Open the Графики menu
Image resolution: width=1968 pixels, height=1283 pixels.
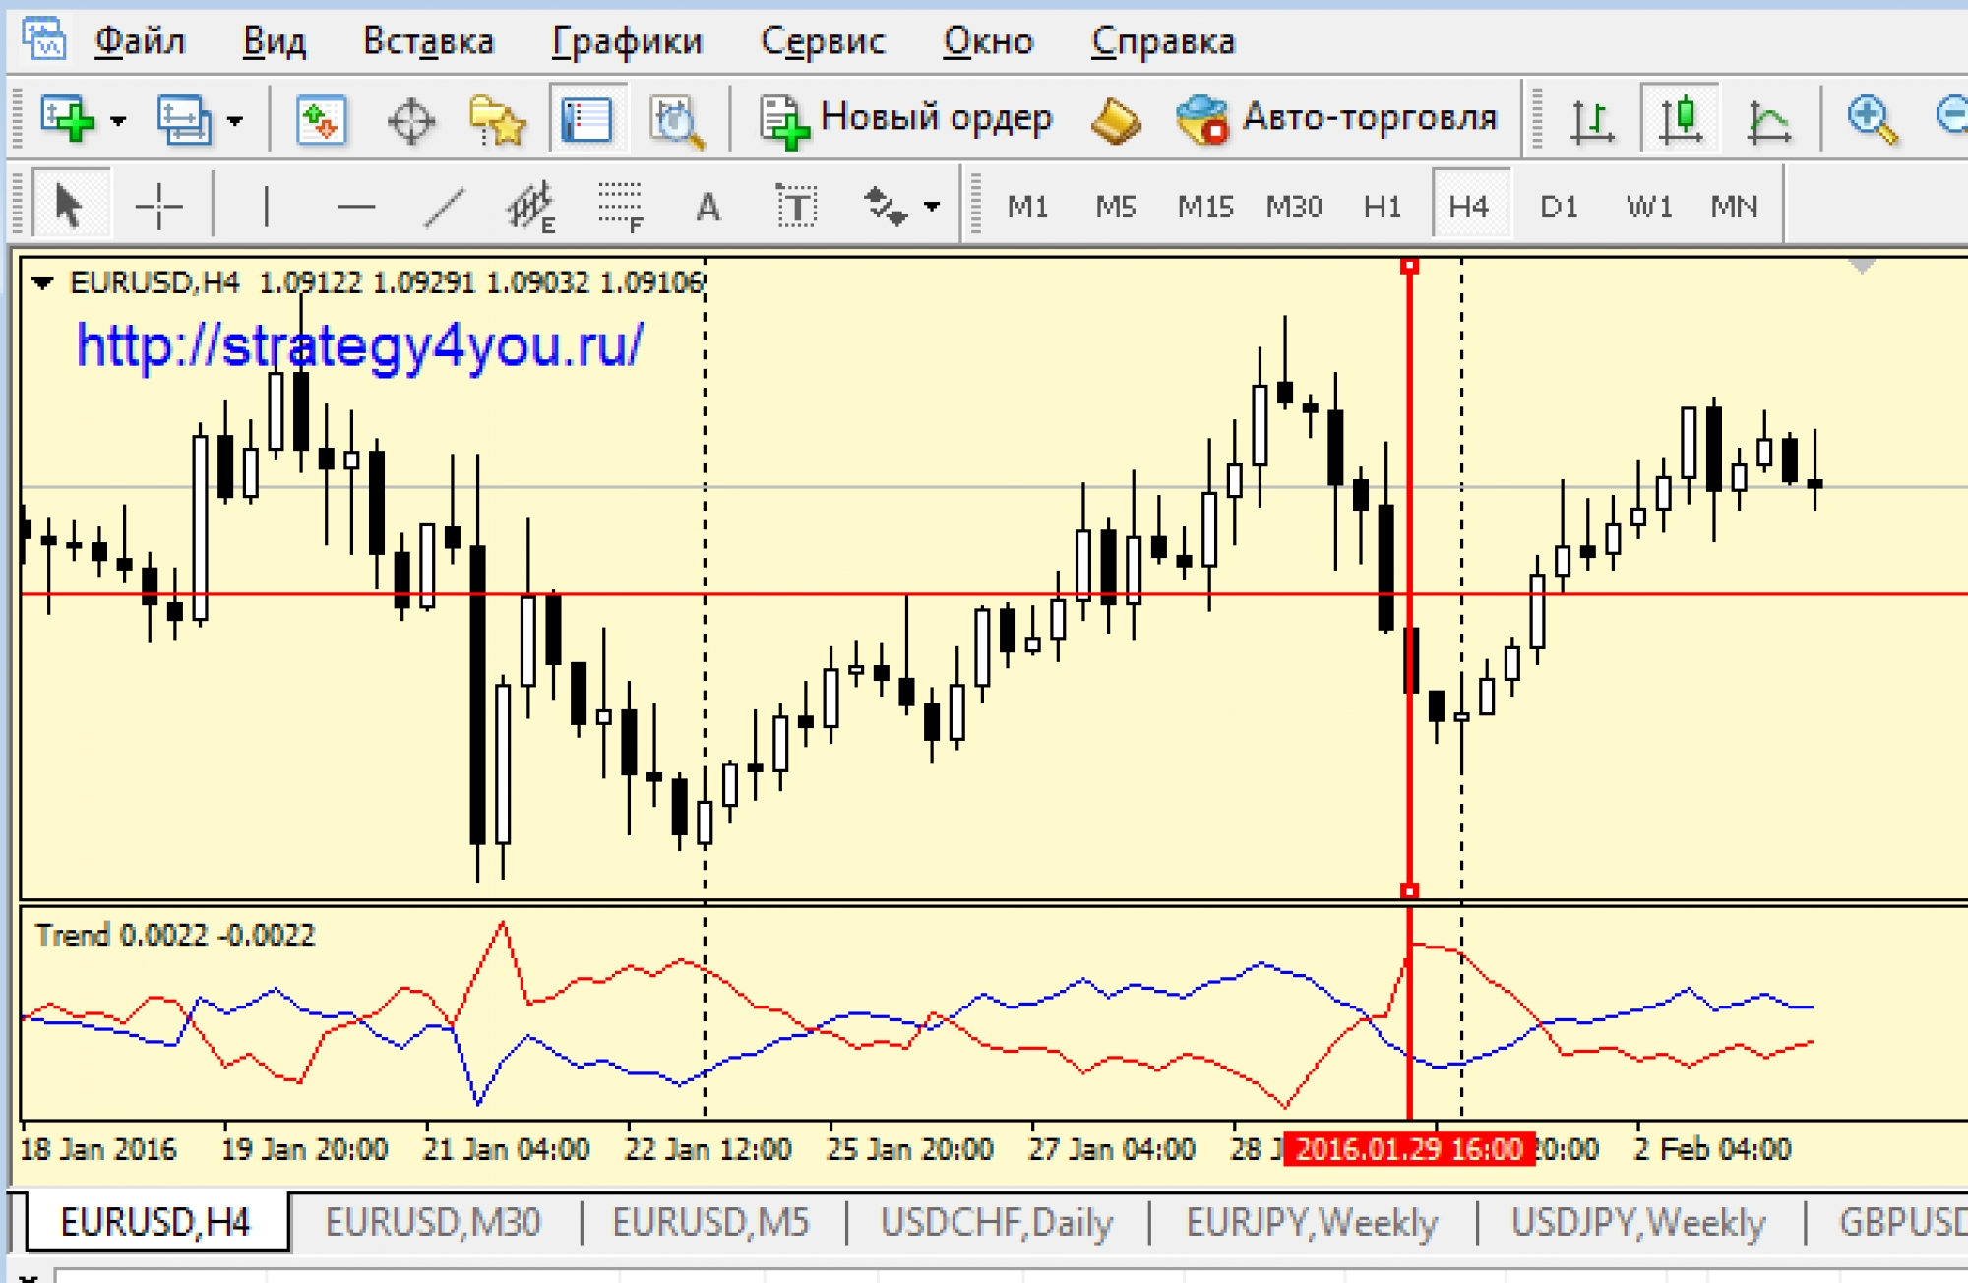(x=627, y=41)
